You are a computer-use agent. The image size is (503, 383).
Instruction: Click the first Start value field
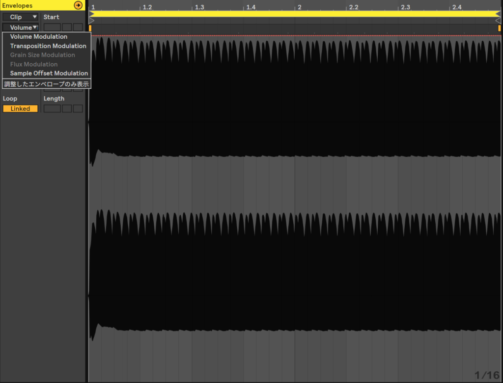coord(52,27)
